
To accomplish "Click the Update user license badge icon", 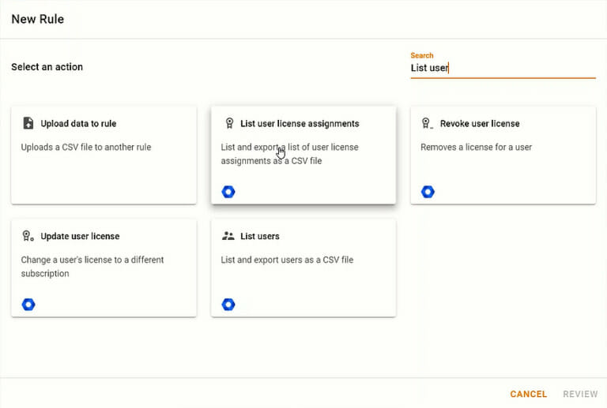I will tap(28, 236).
